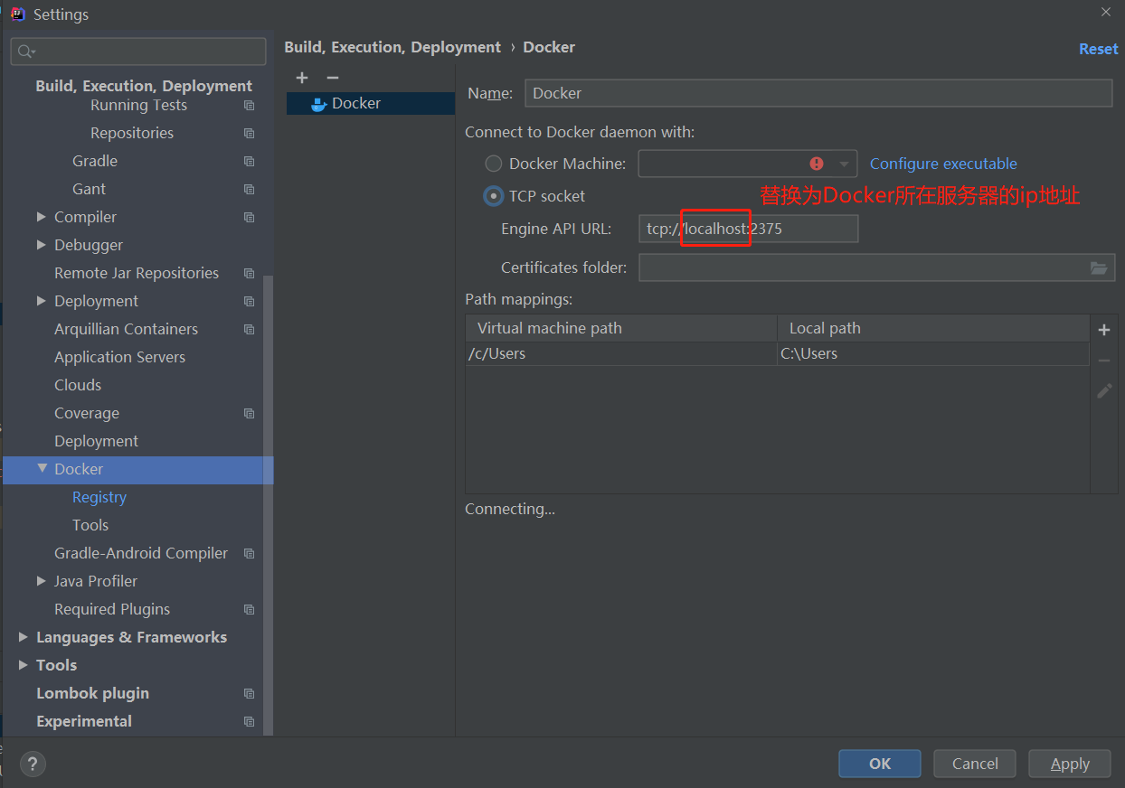Click the project-level icon beside Lombok plugin
Image resolution: width=1125 pixels, height=788 pixels.
point(250,694)
